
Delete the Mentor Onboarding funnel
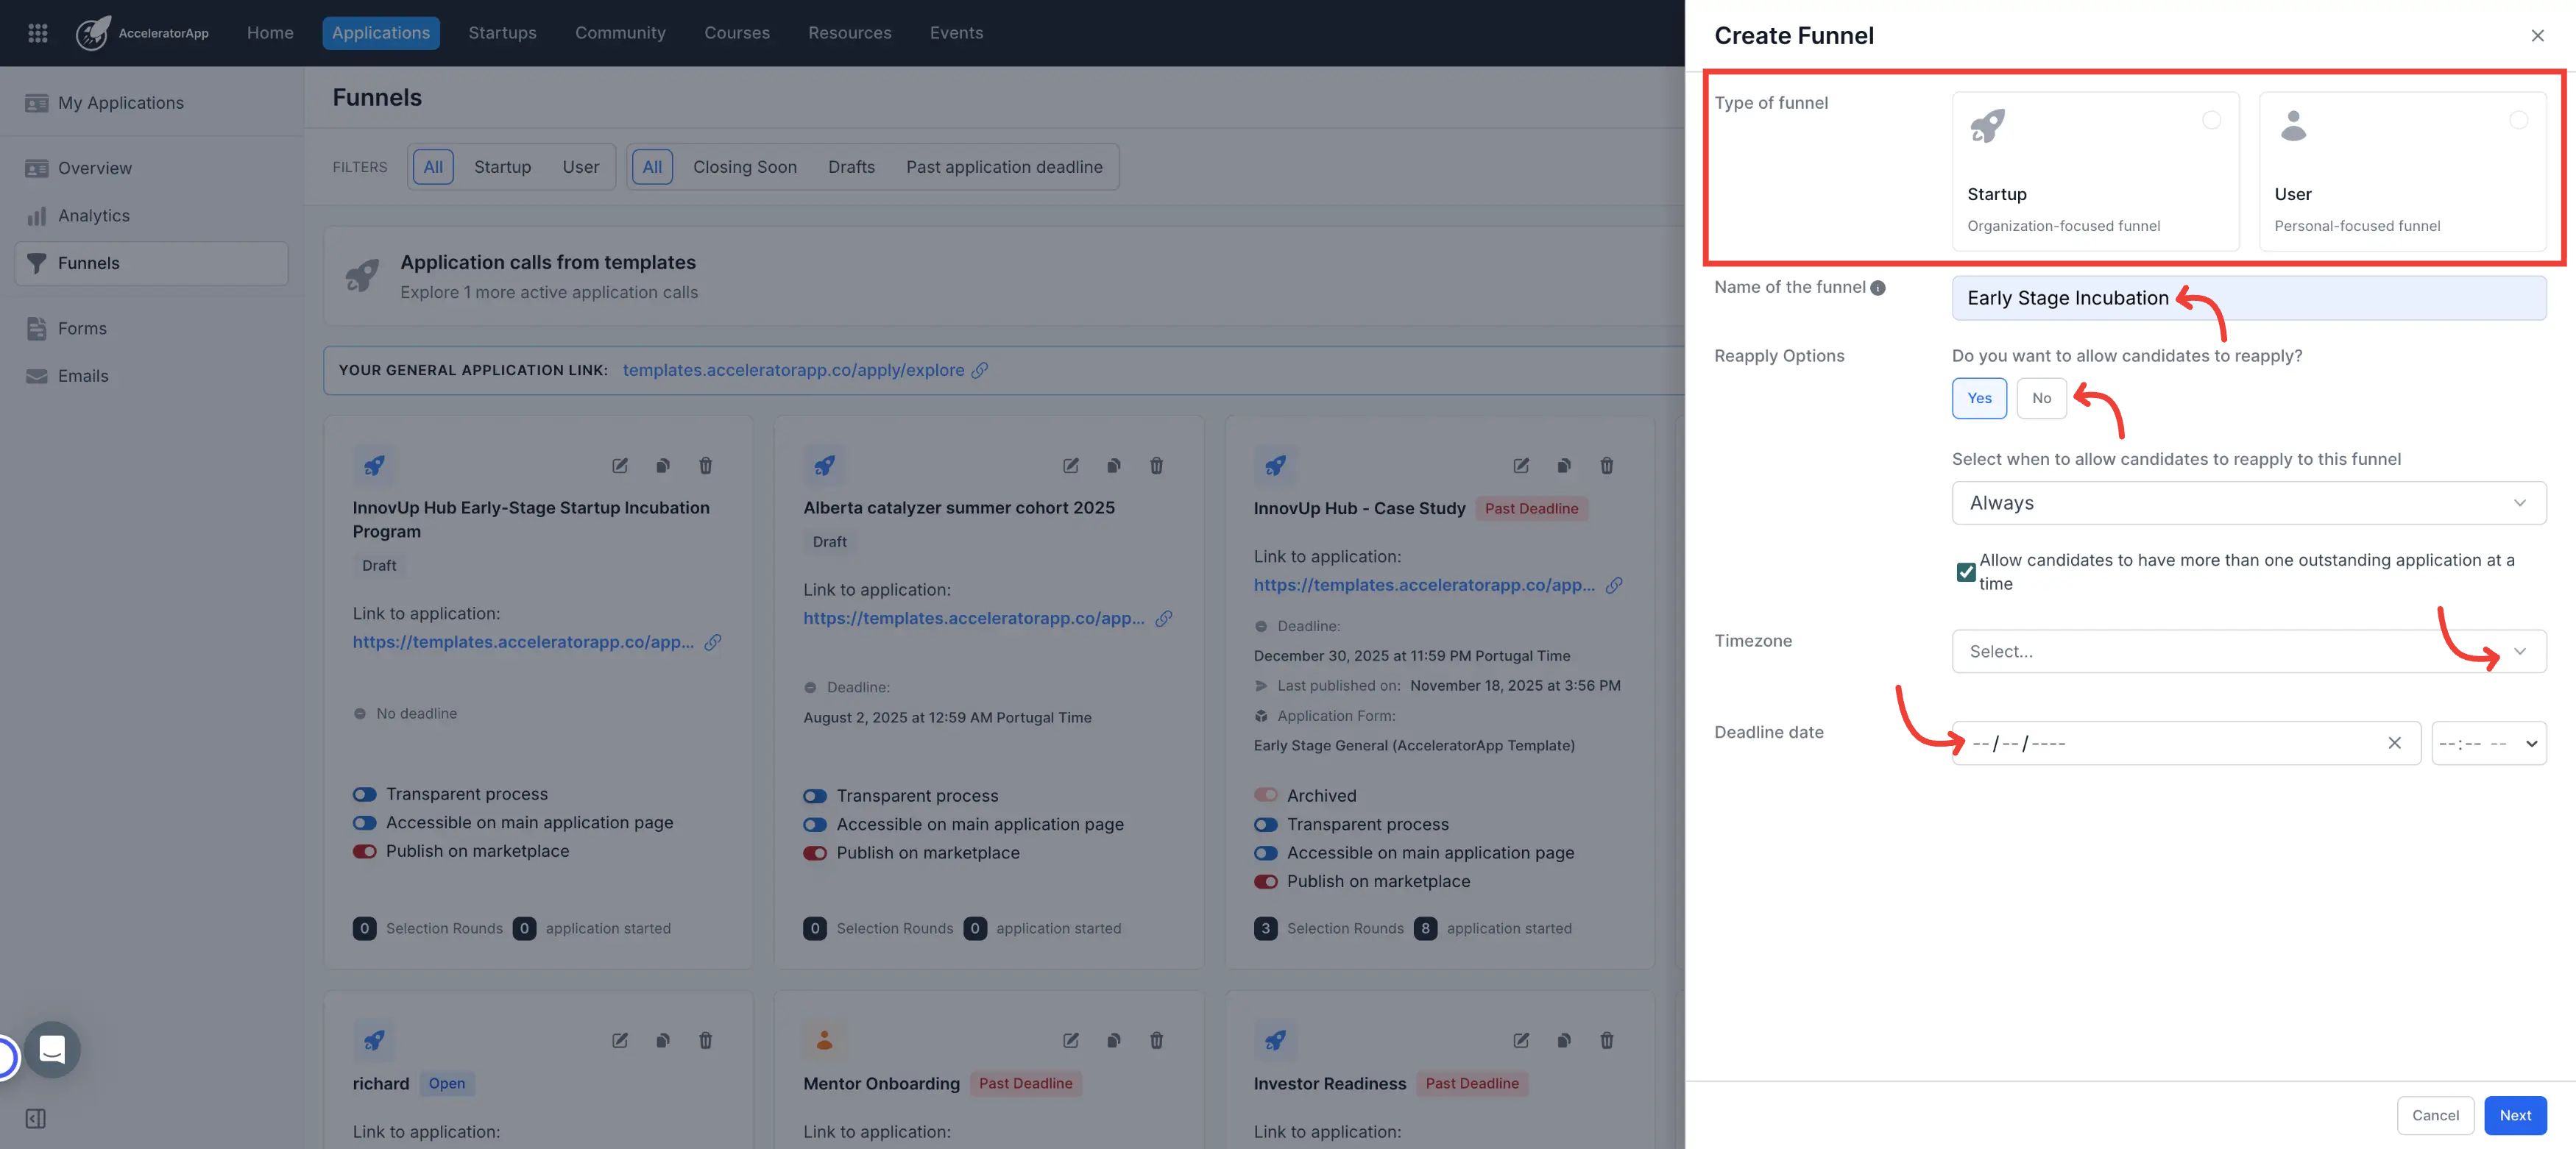click(1156, 1041)
